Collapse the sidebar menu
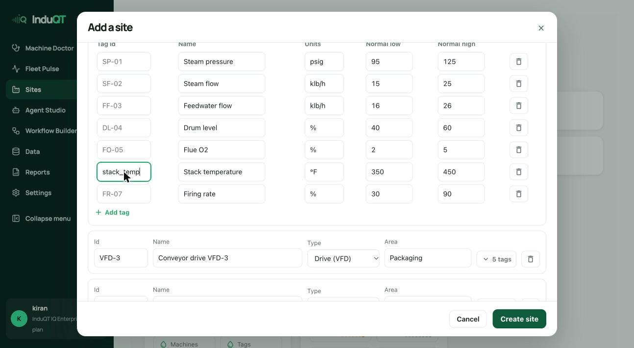 [41, 219]
